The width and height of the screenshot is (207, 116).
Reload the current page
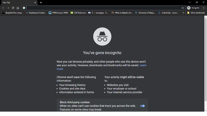[x=13, y=8]
